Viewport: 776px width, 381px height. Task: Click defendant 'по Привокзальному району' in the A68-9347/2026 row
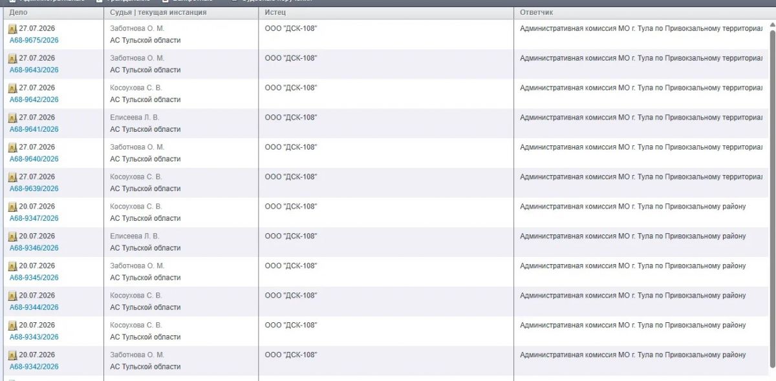pos(700,207)
